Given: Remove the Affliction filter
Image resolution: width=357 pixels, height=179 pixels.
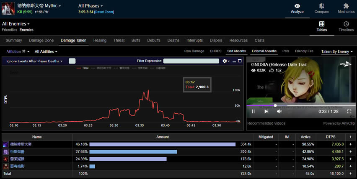Looking at the screenshot, I should (24, 51).
